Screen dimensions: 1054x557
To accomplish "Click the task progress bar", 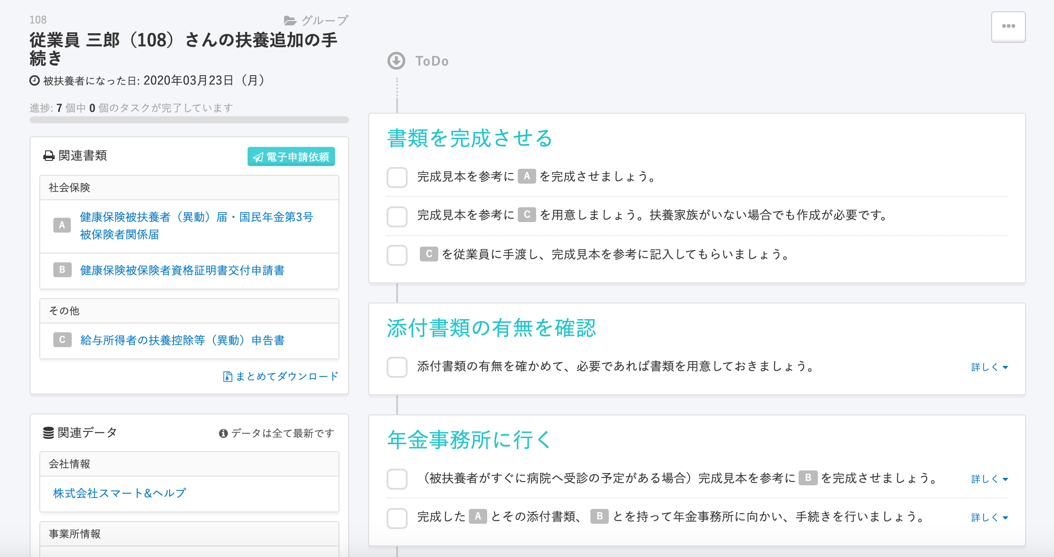I will click(x=189, y=120).
